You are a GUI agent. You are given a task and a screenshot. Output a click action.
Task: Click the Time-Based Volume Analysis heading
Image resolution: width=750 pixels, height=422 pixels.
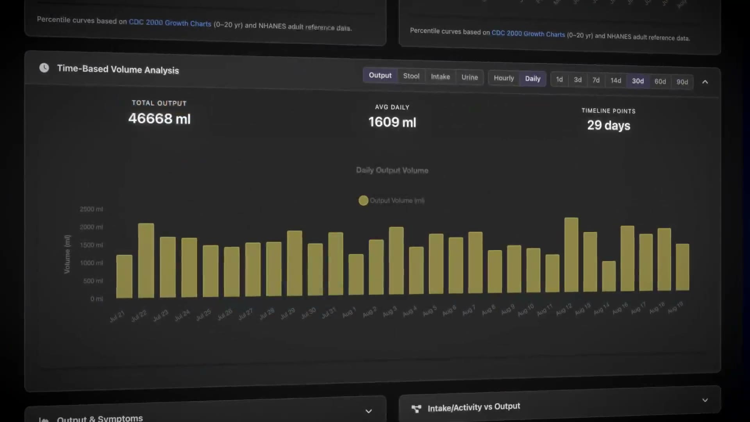pos(118,69)
